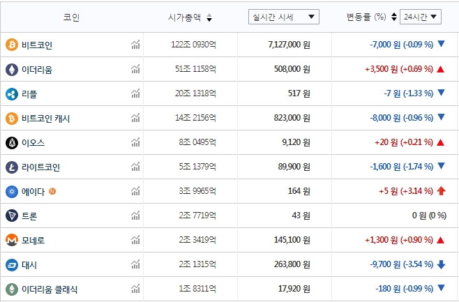Viewport: 459px width, 302px height.
Task: Open the 실시간 시세 dropdown
Action: 283,17
